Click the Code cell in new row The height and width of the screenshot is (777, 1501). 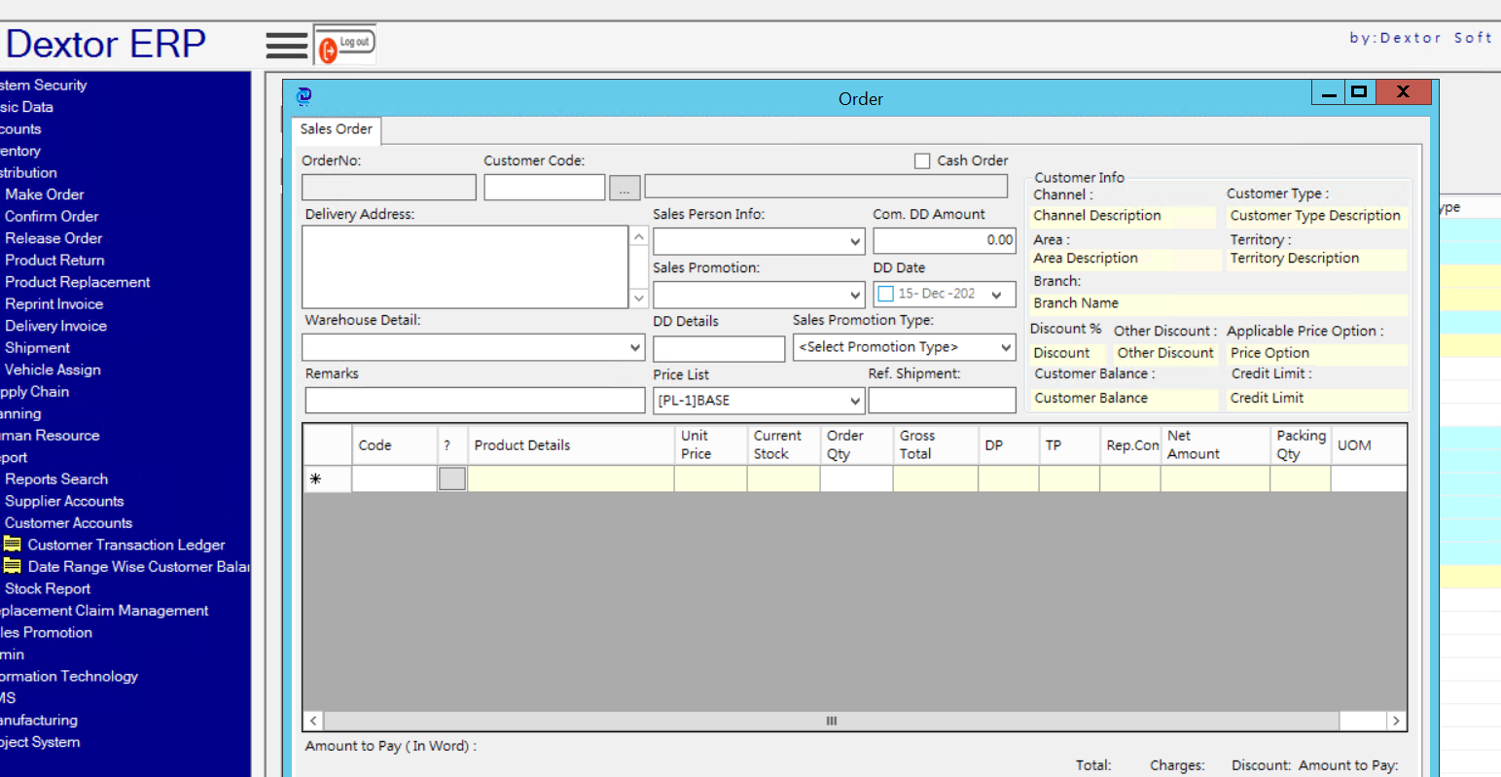394,478
